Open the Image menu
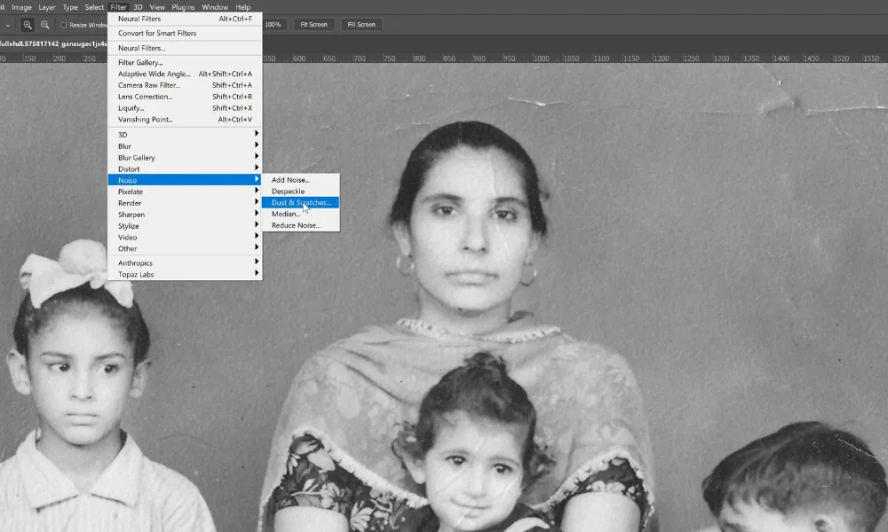 (x=21, y=7)
